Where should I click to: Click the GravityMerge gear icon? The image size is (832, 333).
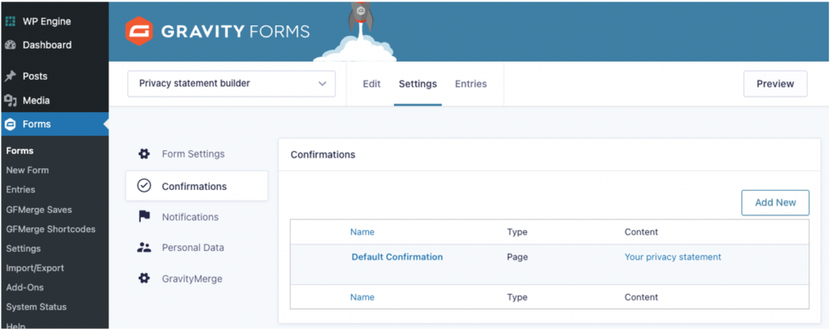[144, 279]
